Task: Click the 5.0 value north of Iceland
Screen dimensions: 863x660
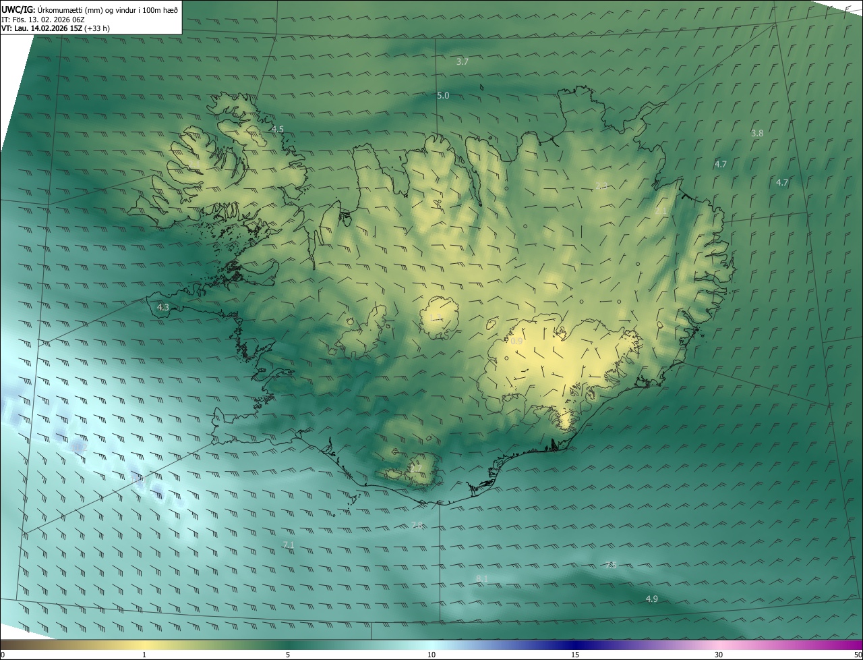Action: click(x=443, y=96)
